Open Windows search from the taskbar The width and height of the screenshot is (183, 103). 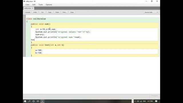pos(29,101)
